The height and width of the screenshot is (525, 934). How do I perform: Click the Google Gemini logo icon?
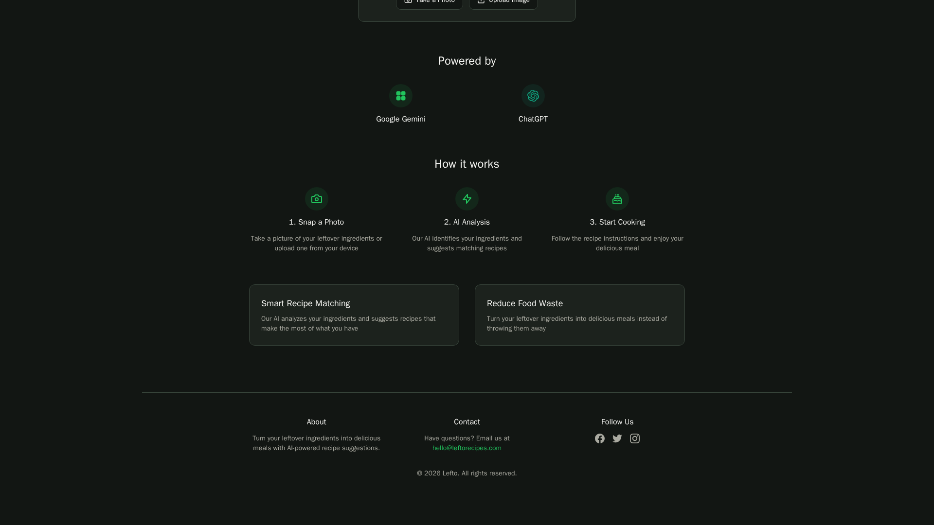(x=400, y=96)
